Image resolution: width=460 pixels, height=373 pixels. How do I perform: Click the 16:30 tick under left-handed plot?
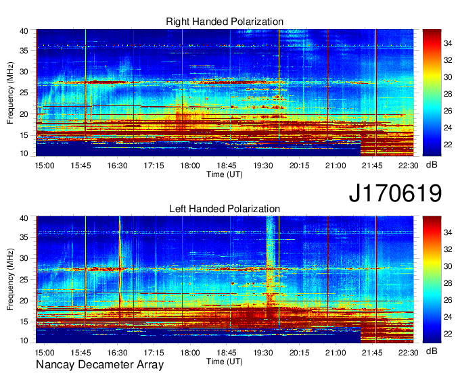(x=117, y=353)
